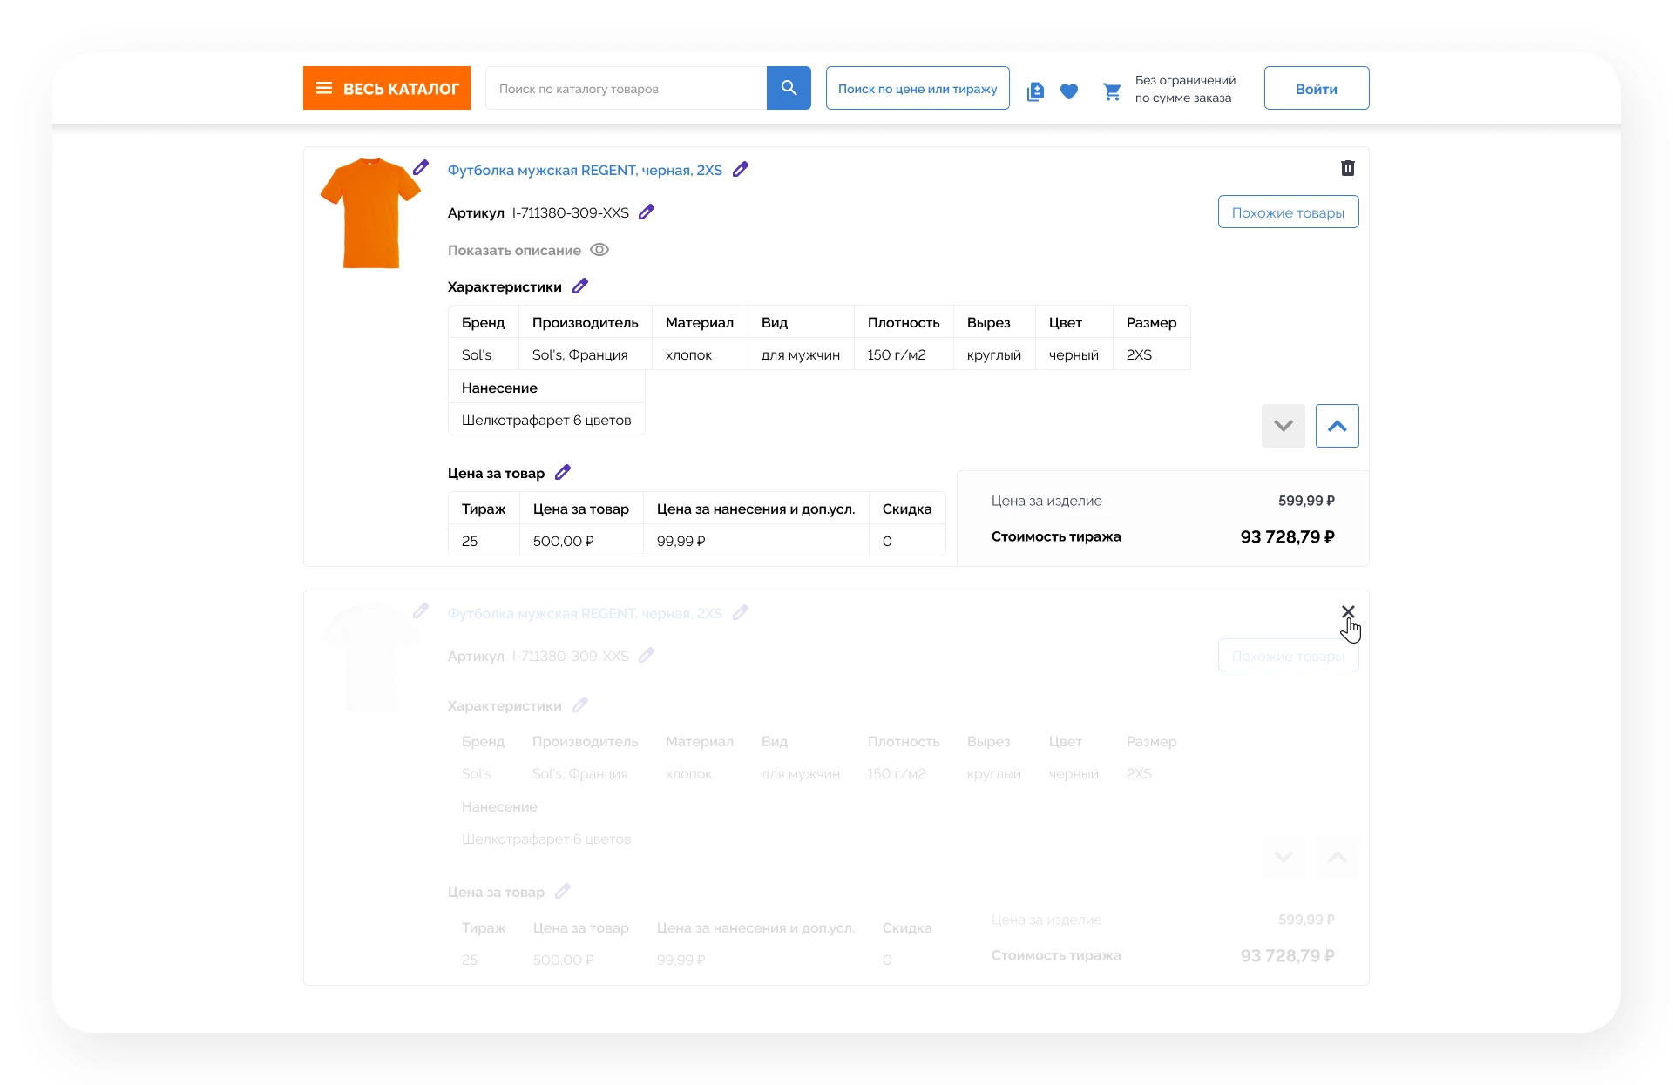This screenshot has height=1085, width=1673.
Task: Click image edit pencil in second card
Action: (x=421, y=610)
